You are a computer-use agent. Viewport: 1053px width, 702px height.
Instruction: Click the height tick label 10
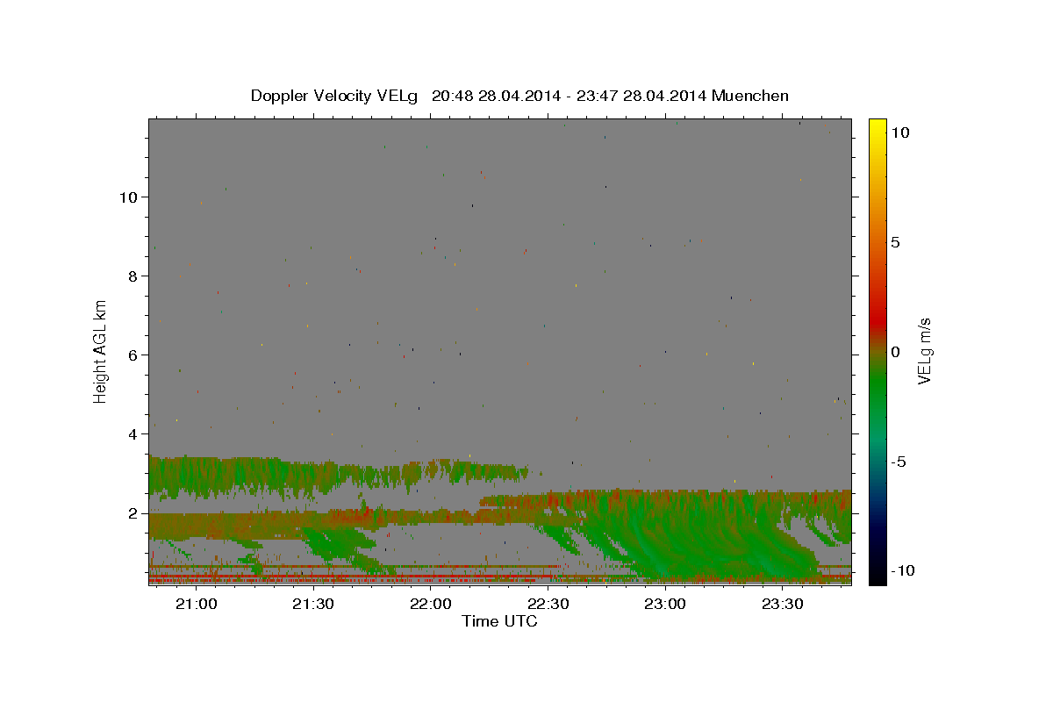(x=129, y=197)
